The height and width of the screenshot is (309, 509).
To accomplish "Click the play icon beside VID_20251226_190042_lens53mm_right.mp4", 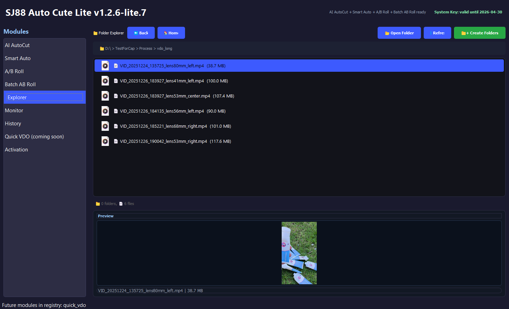I will click(105, 141).
